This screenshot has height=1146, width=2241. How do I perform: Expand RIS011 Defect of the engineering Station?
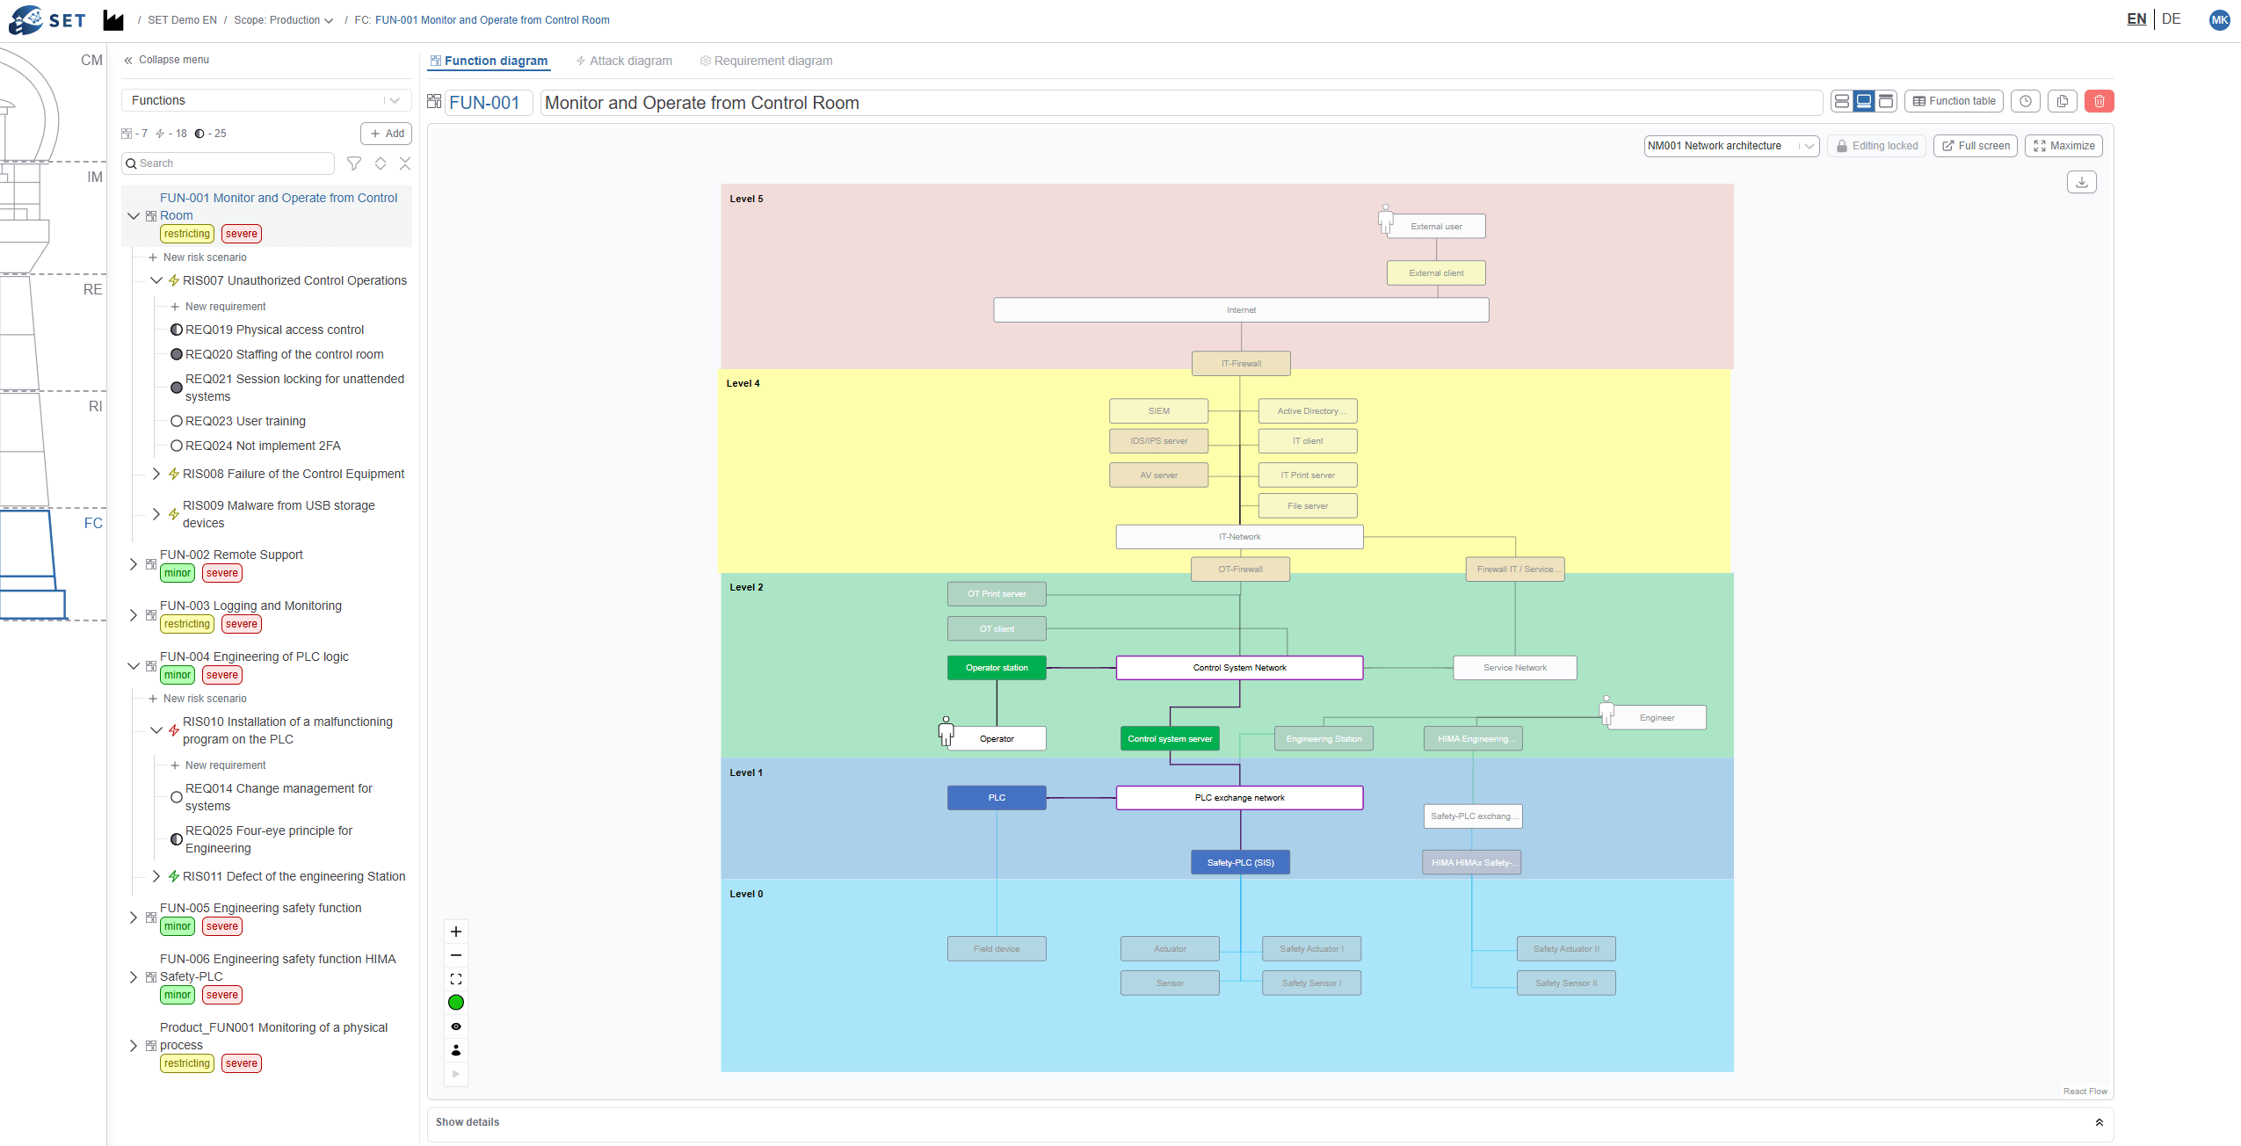click(x=156, y=876)
